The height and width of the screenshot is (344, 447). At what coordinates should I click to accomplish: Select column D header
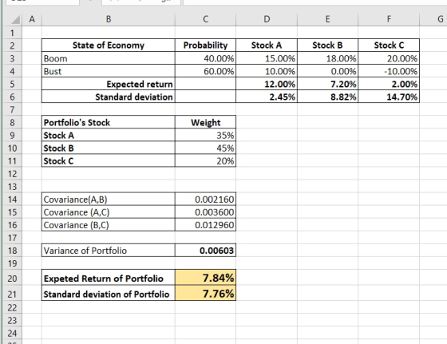(267, 19)
